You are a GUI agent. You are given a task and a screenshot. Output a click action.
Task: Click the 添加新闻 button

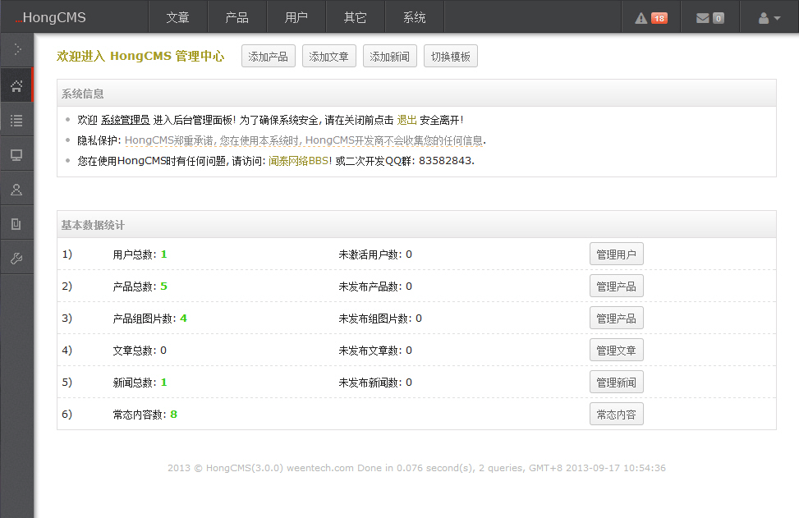(389, 57)
